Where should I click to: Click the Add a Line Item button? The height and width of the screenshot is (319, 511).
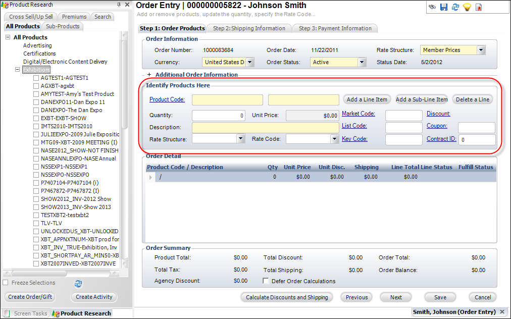[367, 99]
